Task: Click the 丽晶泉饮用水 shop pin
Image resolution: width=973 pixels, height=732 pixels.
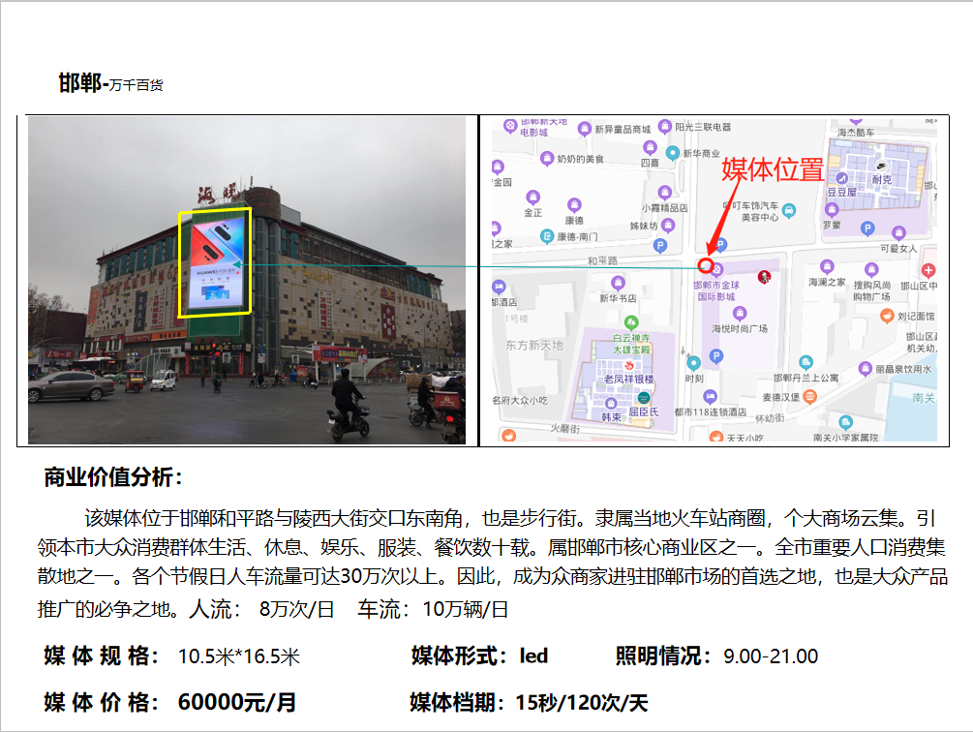Action: 865,369
